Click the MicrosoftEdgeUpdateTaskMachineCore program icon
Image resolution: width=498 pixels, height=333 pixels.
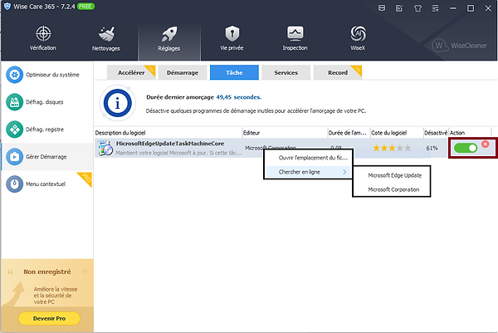point(105,148)
